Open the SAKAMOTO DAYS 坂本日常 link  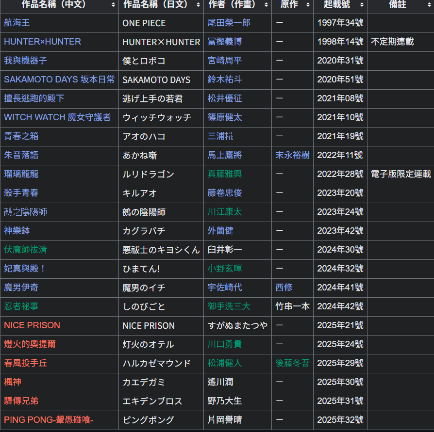tap(59, 80)
